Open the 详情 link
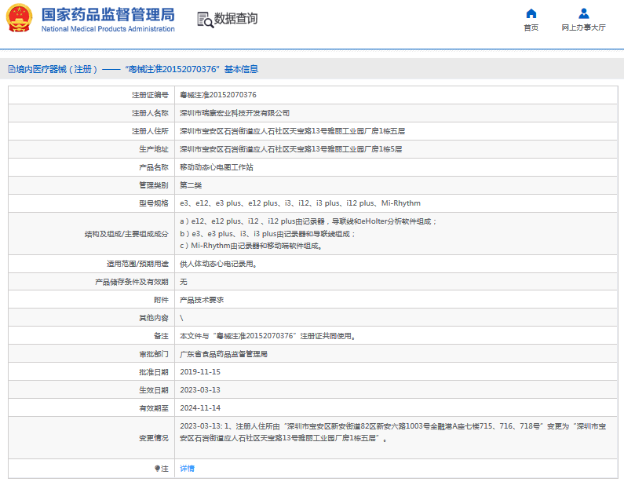Screen dimensions: 624x482 point(187,469)
